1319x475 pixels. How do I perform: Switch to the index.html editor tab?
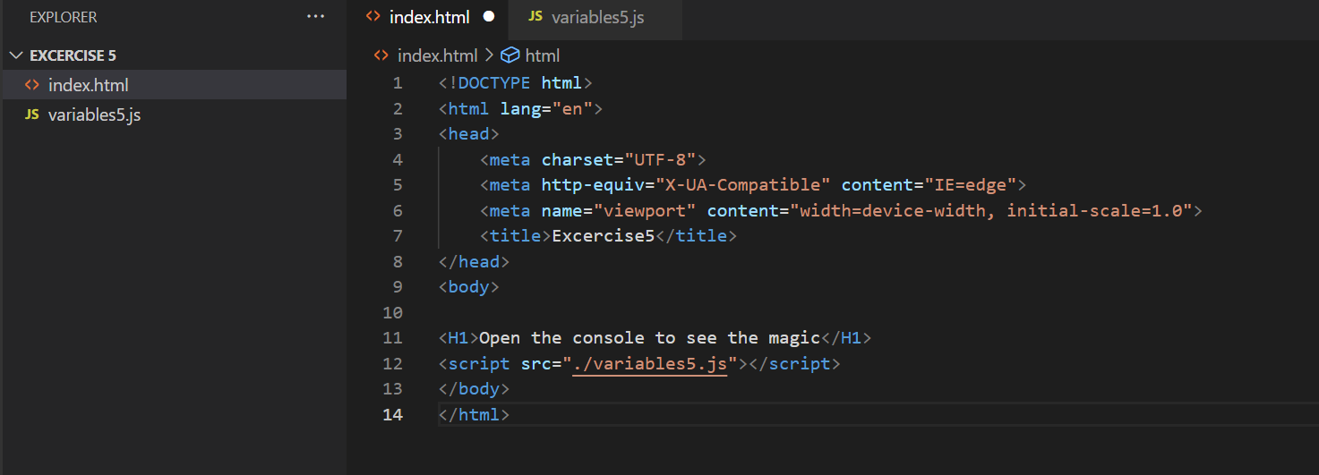[431, 17]
